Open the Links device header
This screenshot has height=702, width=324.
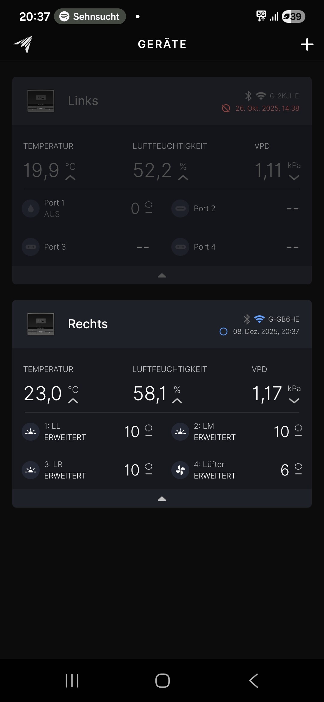click(162, 101)
